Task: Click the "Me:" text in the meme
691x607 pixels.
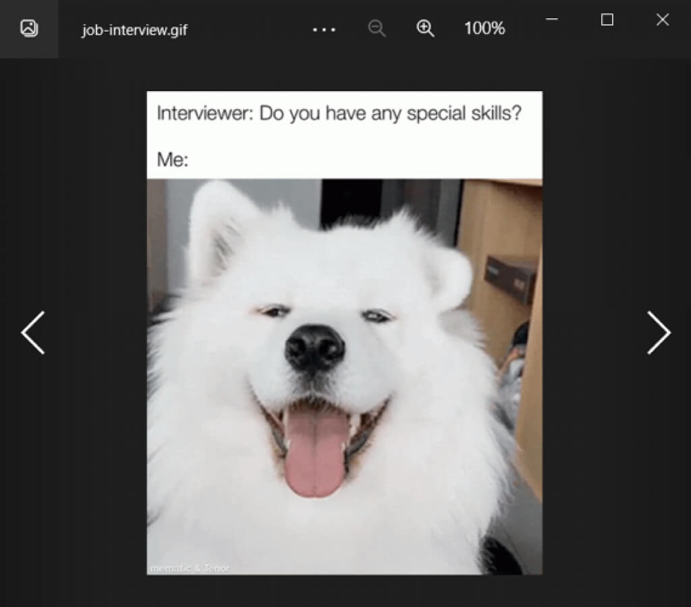Action: [173, 160]
